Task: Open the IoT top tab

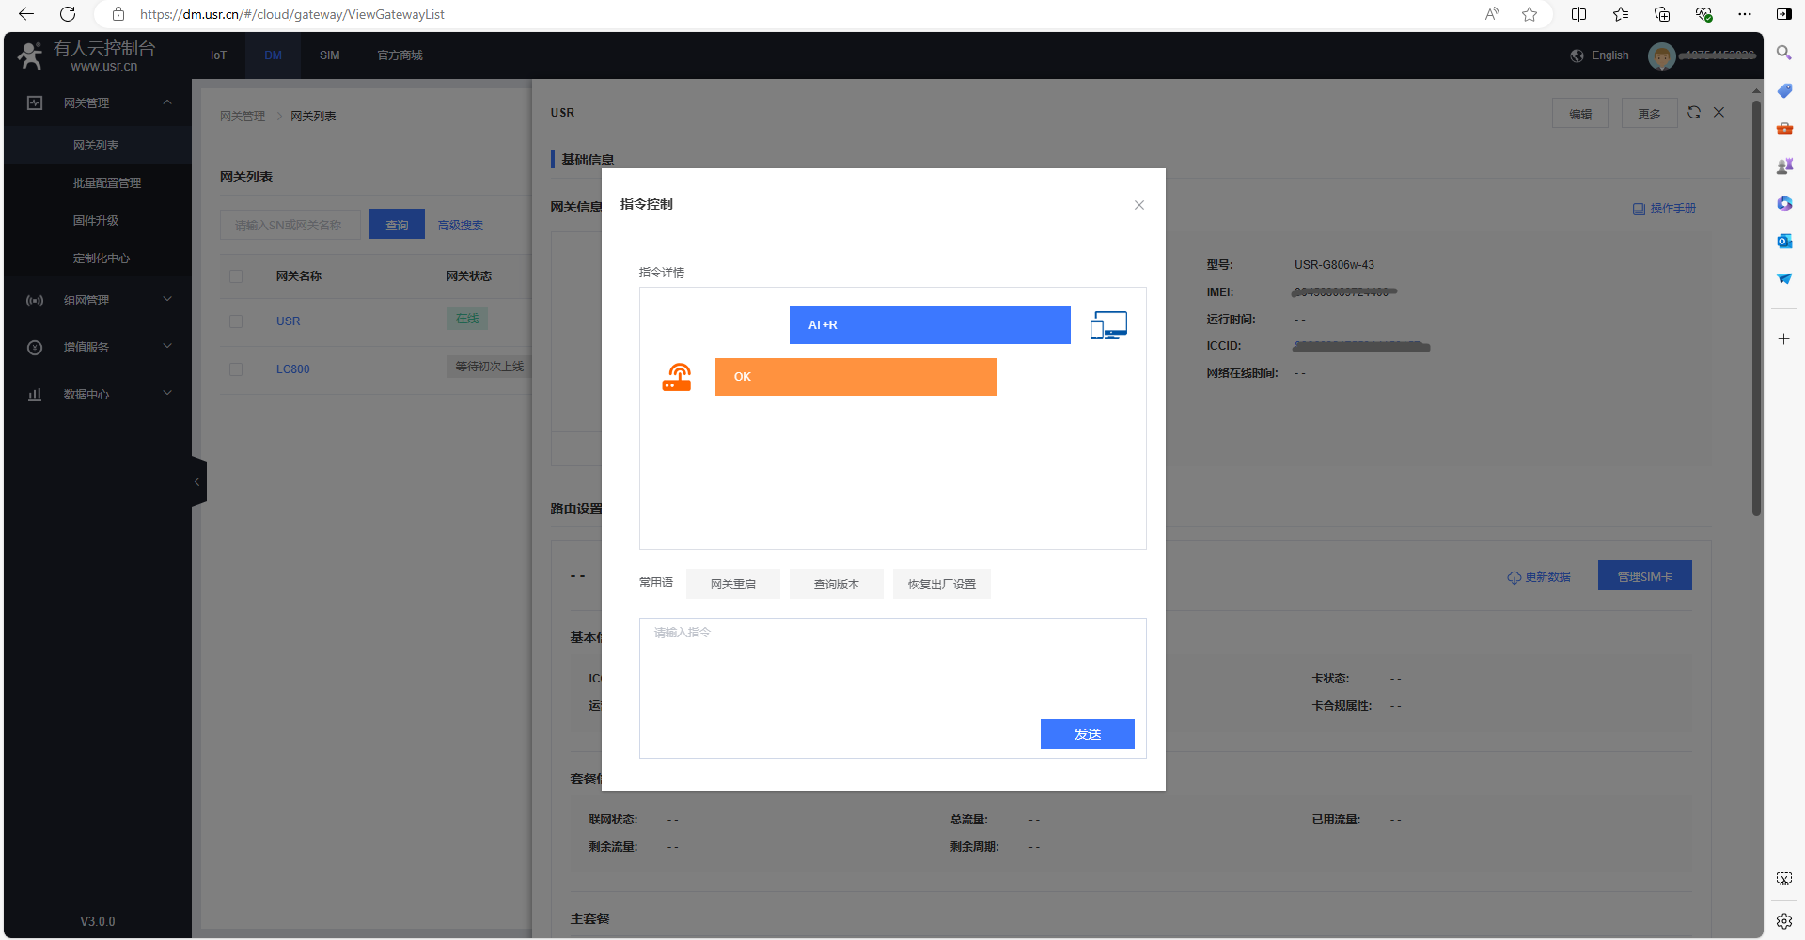Action: click(218, 55)
